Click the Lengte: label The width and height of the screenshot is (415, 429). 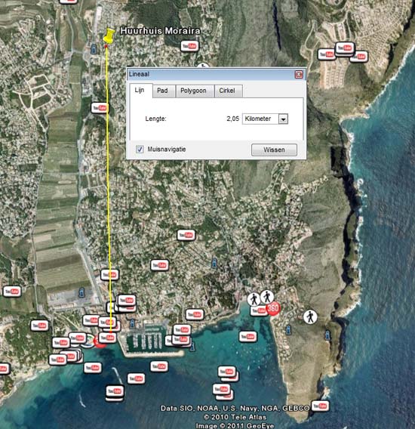[156, 119]
